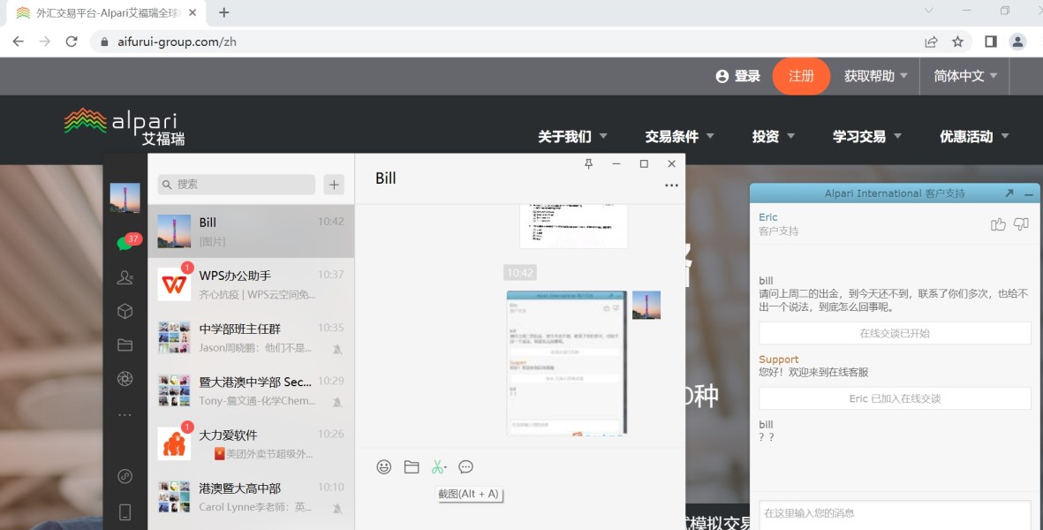Open WeChat Moments aperture icon
The width and height of the screenshot is (1043, 530).
pos(125,378)
